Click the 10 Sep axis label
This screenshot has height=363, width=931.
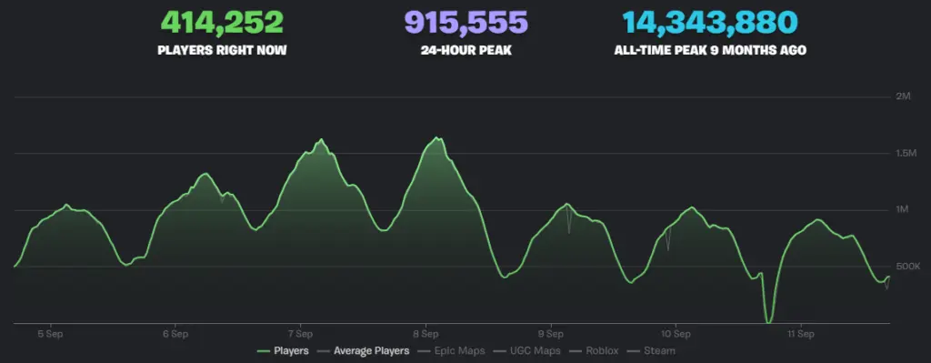[676, 334]
